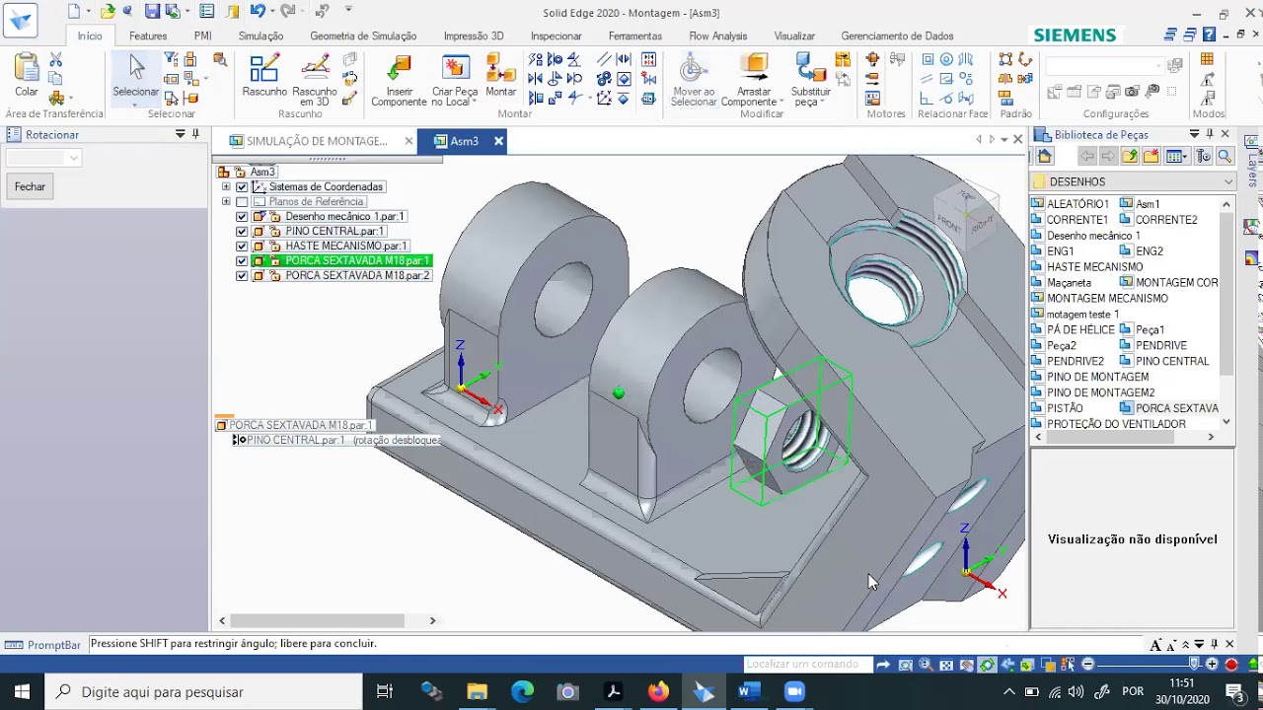Open the Inserir Componente tool
The image size is (1263, 710).
(399, 79)
